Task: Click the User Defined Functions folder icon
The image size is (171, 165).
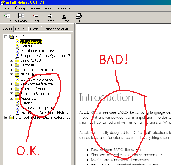Action: point(11,118)
